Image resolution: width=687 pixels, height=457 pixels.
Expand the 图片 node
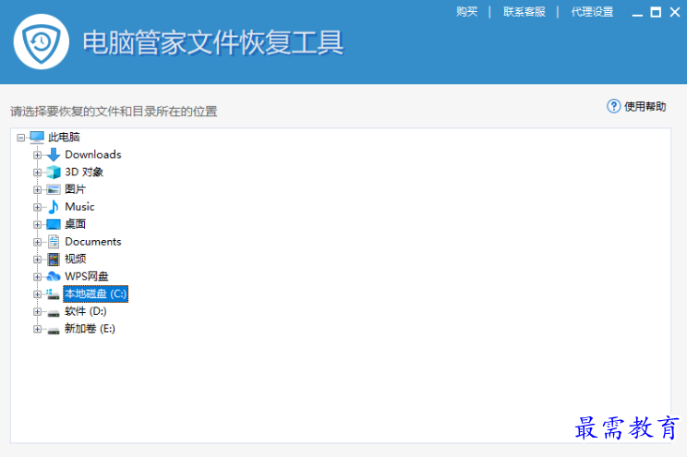[37, 189]
